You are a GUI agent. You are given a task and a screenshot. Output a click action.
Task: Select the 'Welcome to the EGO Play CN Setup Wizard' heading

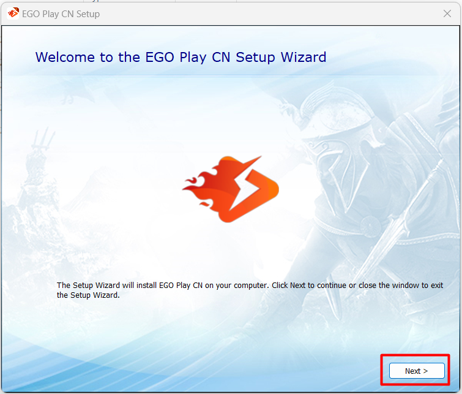point(181,57)
